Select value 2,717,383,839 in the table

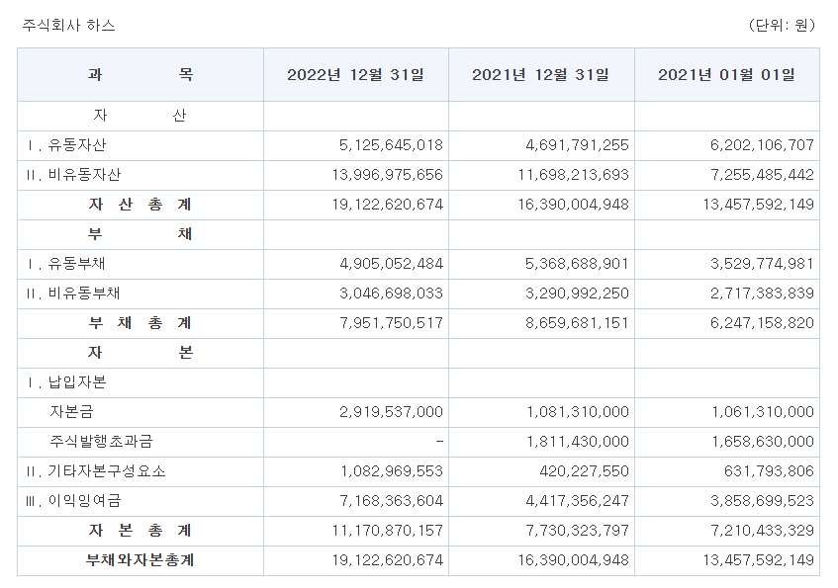[762, 294]
